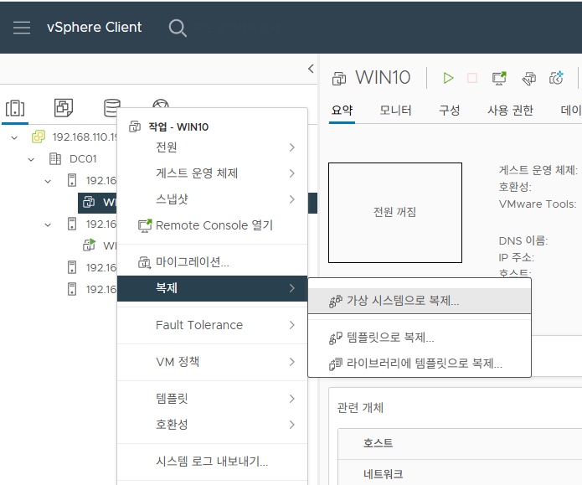Open 호환성 menu entry
Viewport: 582px width, 485px height.
213,425
